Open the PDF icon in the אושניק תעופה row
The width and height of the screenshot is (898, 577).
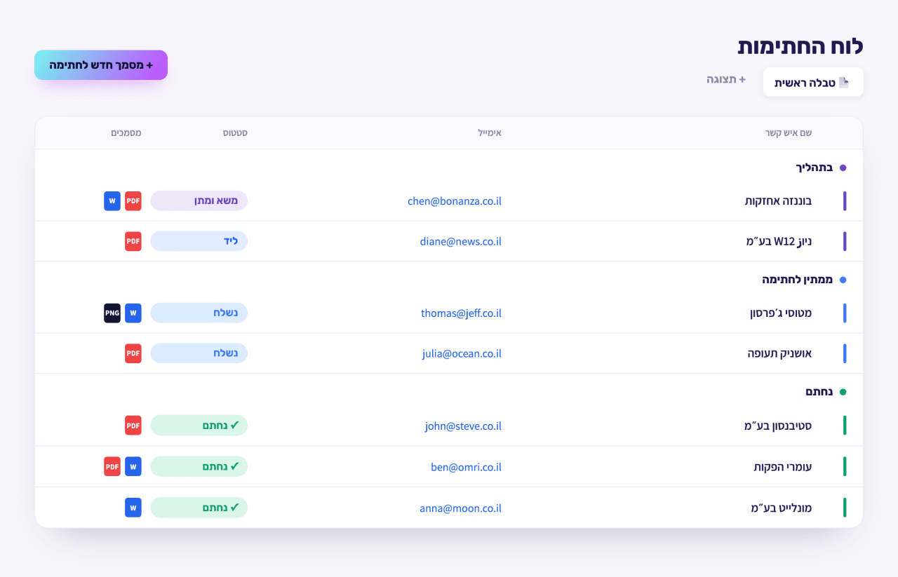(133, 353)
